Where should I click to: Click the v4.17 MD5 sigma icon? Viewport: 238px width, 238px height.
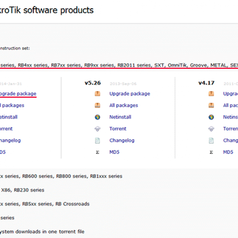[211, 152]
